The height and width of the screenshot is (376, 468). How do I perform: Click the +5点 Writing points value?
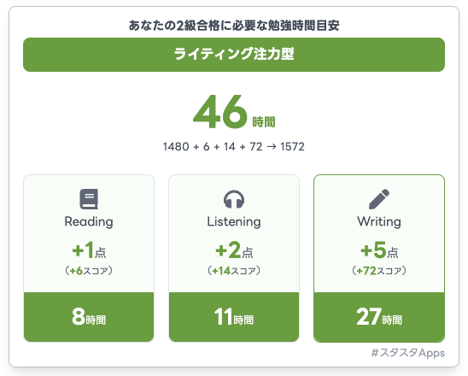pyautogui.click(x=379, y=250)
